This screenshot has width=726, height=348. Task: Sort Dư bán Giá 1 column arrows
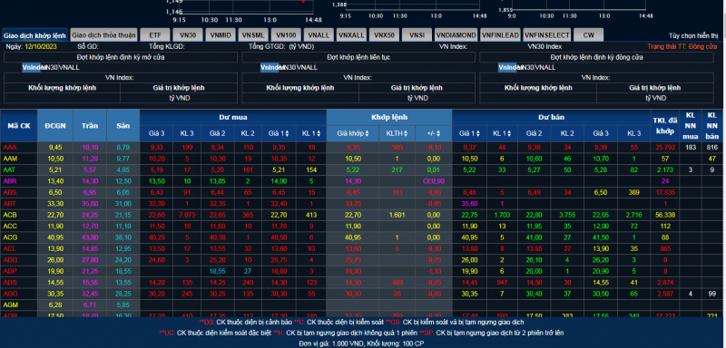478,133
